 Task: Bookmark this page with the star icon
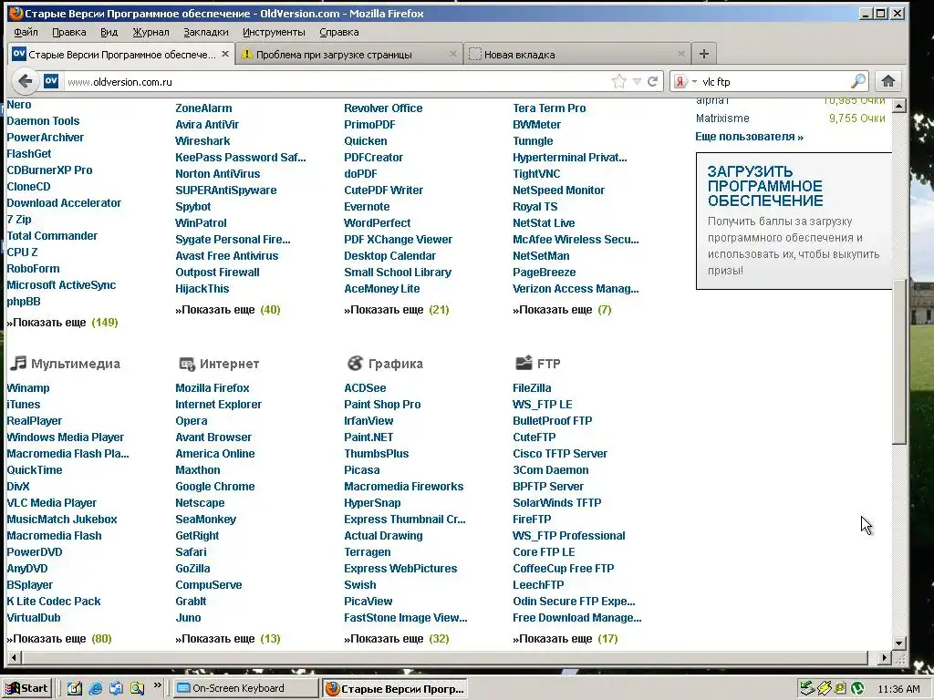(x=619, y=81)
